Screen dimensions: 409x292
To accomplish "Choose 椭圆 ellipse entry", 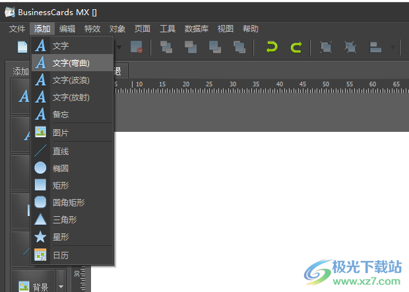I will click(x=73, y=168).
